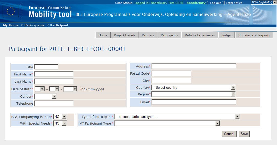Click the Cancel button
The image size is (277, 145).
point(229,134)
